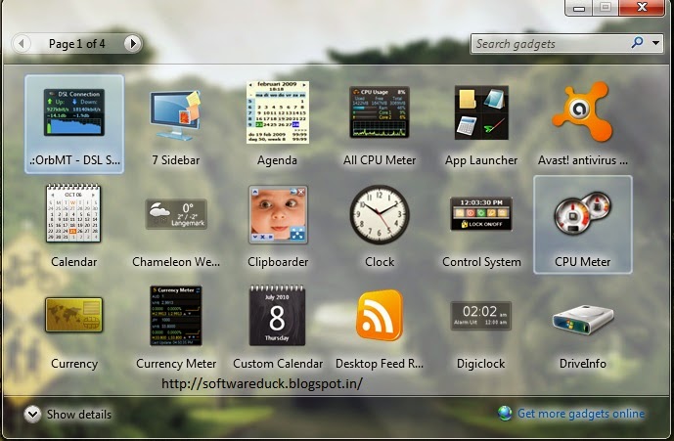This screenshot has height=441, width=674.
Task: Select the 7 Sidebar gadget icon
Action: pos(175,114)
